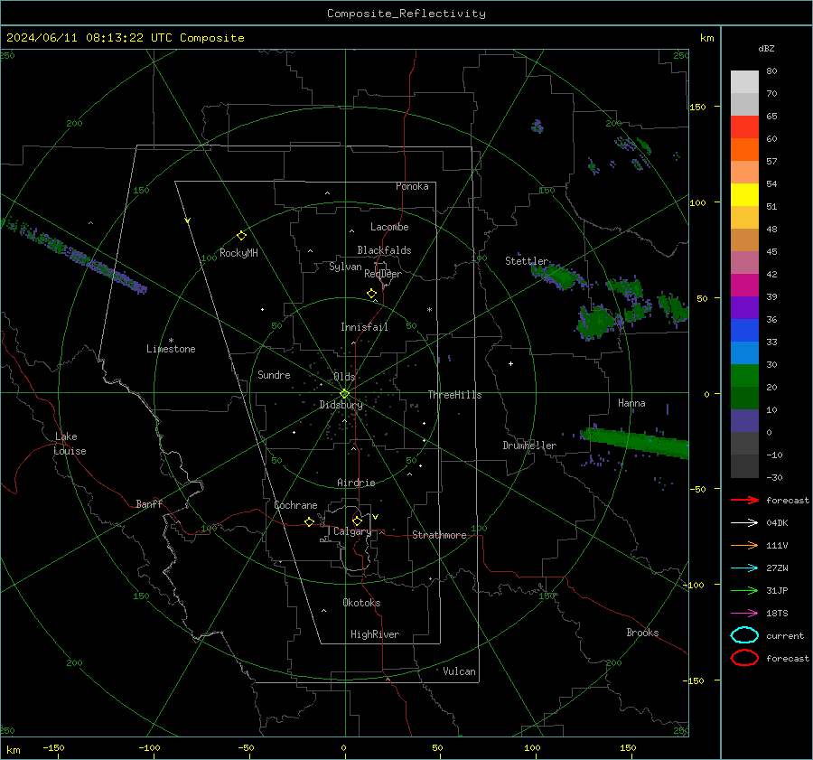This screenshot has width=813, height=760.
Task: Click the yellow diamond marker near Cochrane
Action: [x=310, y=522]
